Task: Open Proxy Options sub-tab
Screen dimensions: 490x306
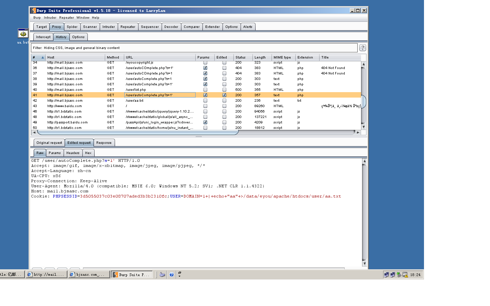Action: tap(78, 37)
